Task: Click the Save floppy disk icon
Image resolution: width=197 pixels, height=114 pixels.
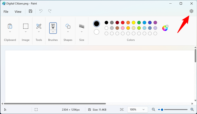Action: [x=30, y=11]
